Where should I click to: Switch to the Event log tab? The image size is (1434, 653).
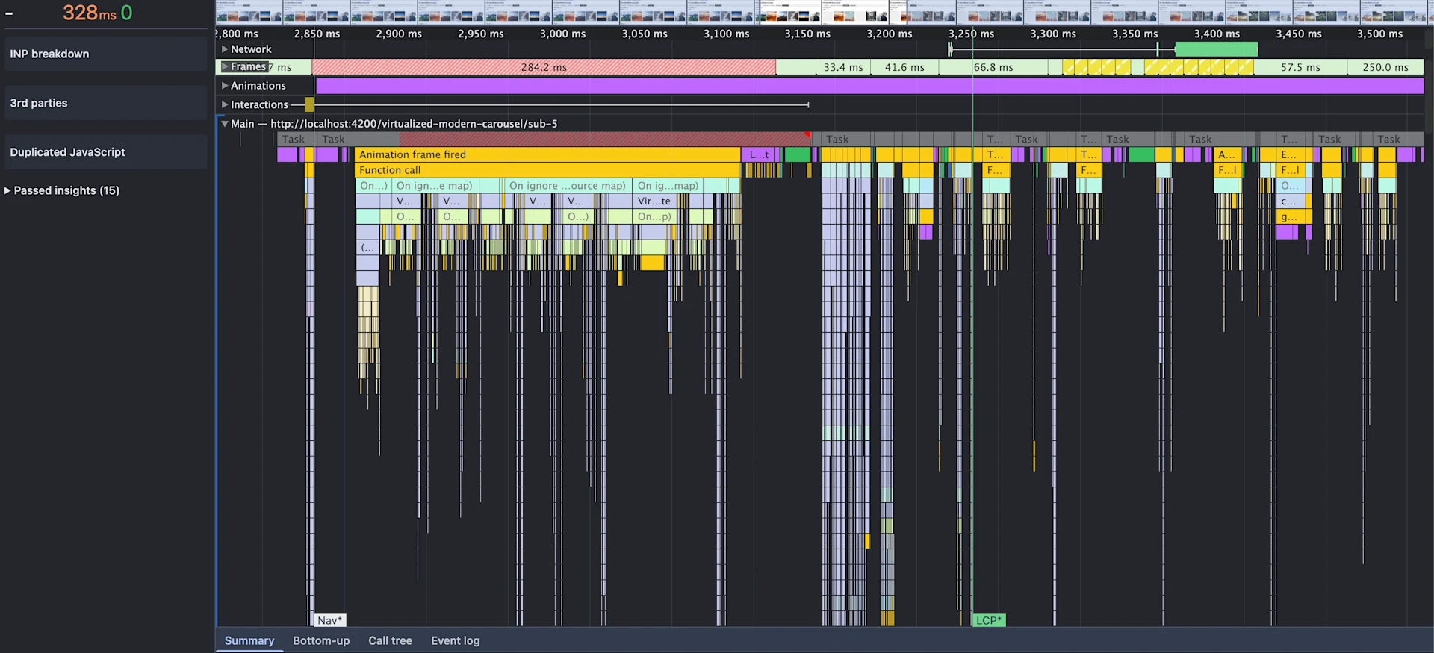click(x=456, y=640)
